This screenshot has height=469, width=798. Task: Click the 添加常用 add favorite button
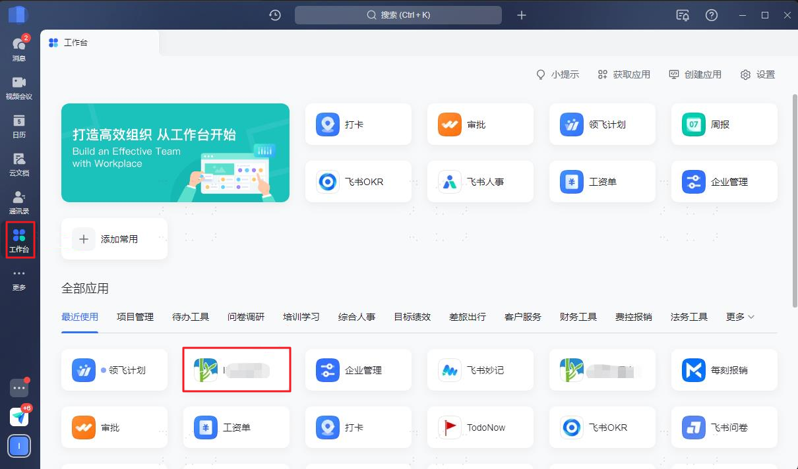pyautogui.click(x=114, y=239)
